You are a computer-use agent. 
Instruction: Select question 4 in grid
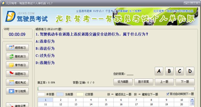pyautogui.click(x=91, y=100)
